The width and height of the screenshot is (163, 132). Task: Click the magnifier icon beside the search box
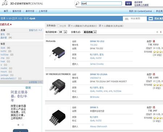(77, 3)
